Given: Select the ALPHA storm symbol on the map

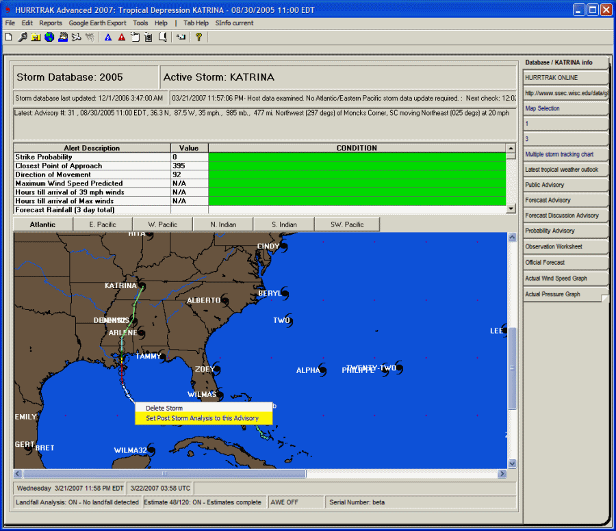Looking at the screenshot, I should [x=323, y=370].
